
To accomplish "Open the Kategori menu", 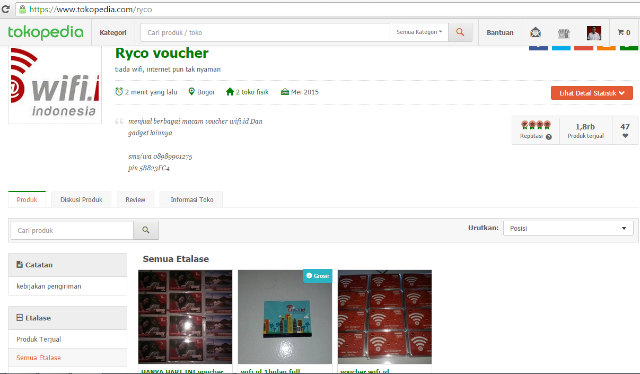I will pos(113,33).
